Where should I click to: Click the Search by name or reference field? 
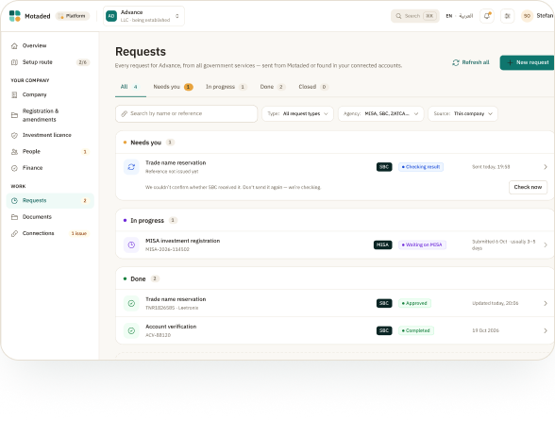(x=187, y=113)
